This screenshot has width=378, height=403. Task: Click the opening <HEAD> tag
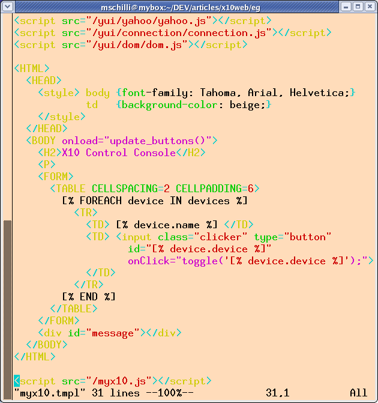[44, 80]
